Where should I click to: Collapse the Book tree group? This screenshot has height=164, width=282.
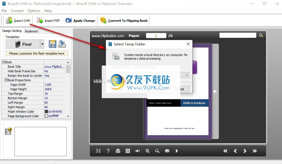coord(3,62)
